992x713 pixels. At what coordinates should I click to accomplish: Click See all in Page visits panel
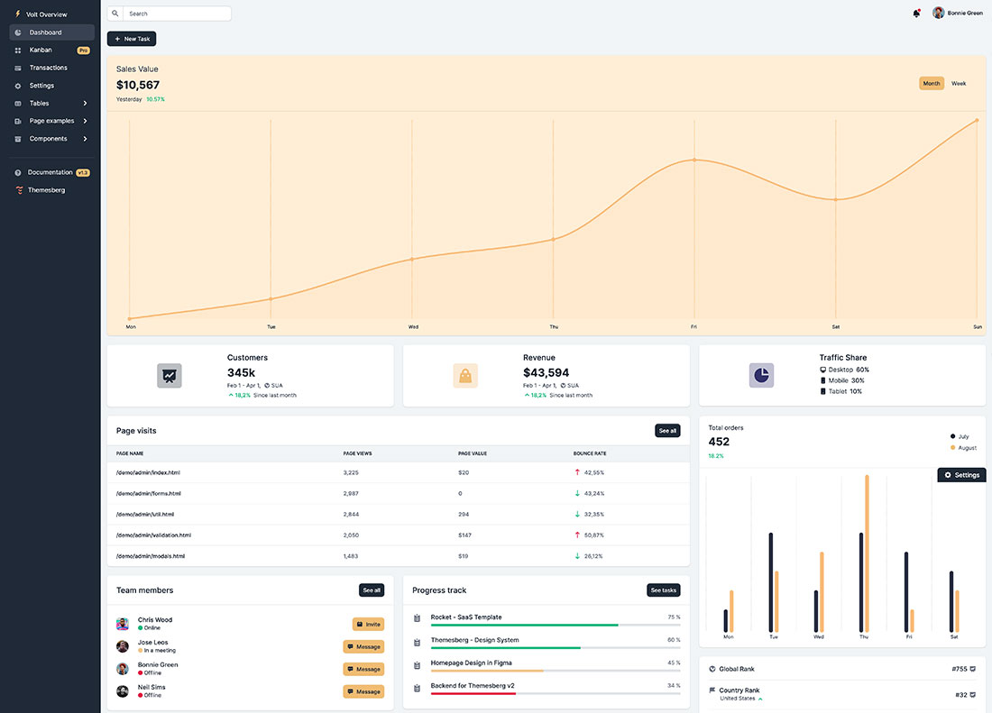click(667, 430)
